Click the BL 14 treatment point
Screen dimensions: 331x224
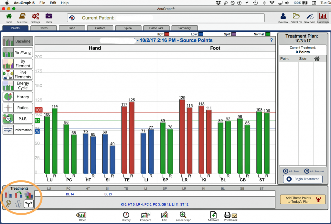(x=70, y=194)
